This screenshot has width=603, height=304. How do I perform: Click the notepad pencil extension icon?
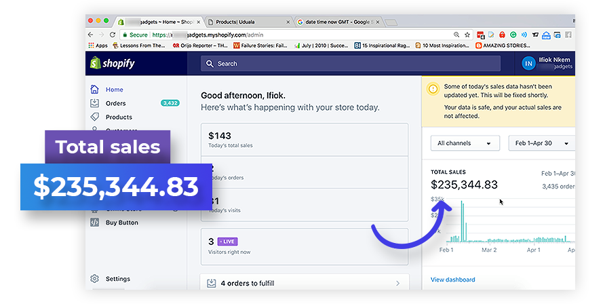click(x=491, y=35)
